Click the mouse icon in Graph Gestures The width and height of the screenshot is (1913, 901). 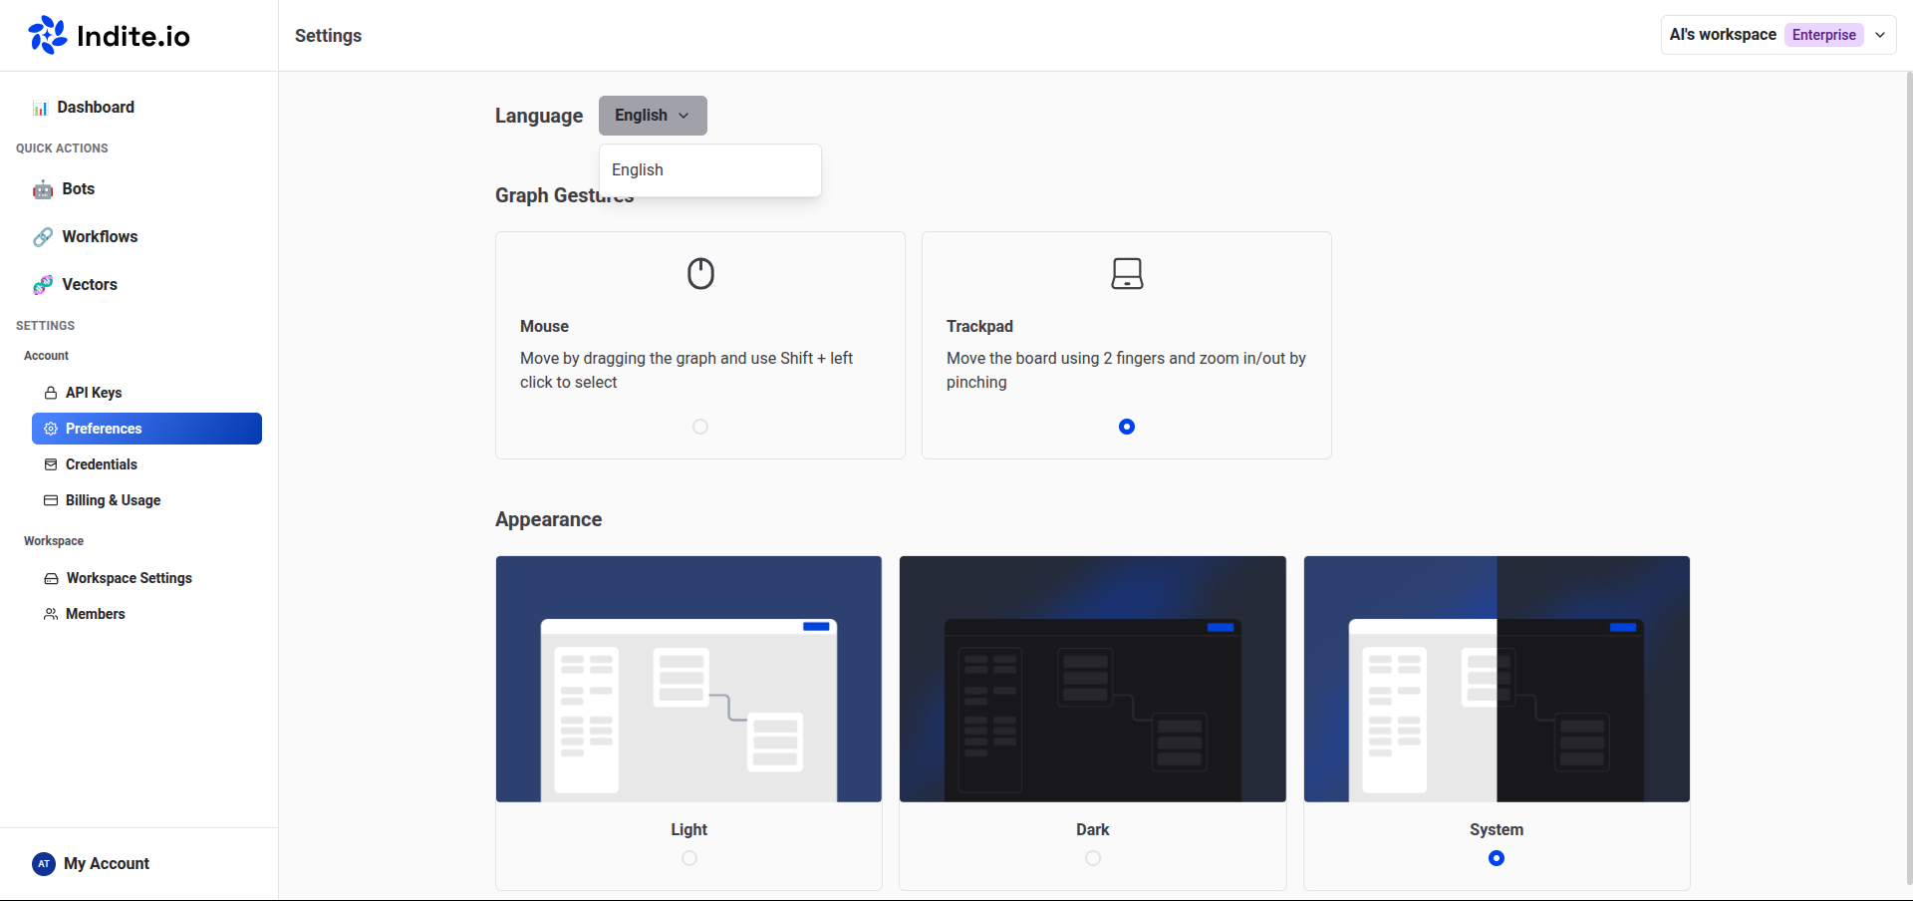point(700,273)
